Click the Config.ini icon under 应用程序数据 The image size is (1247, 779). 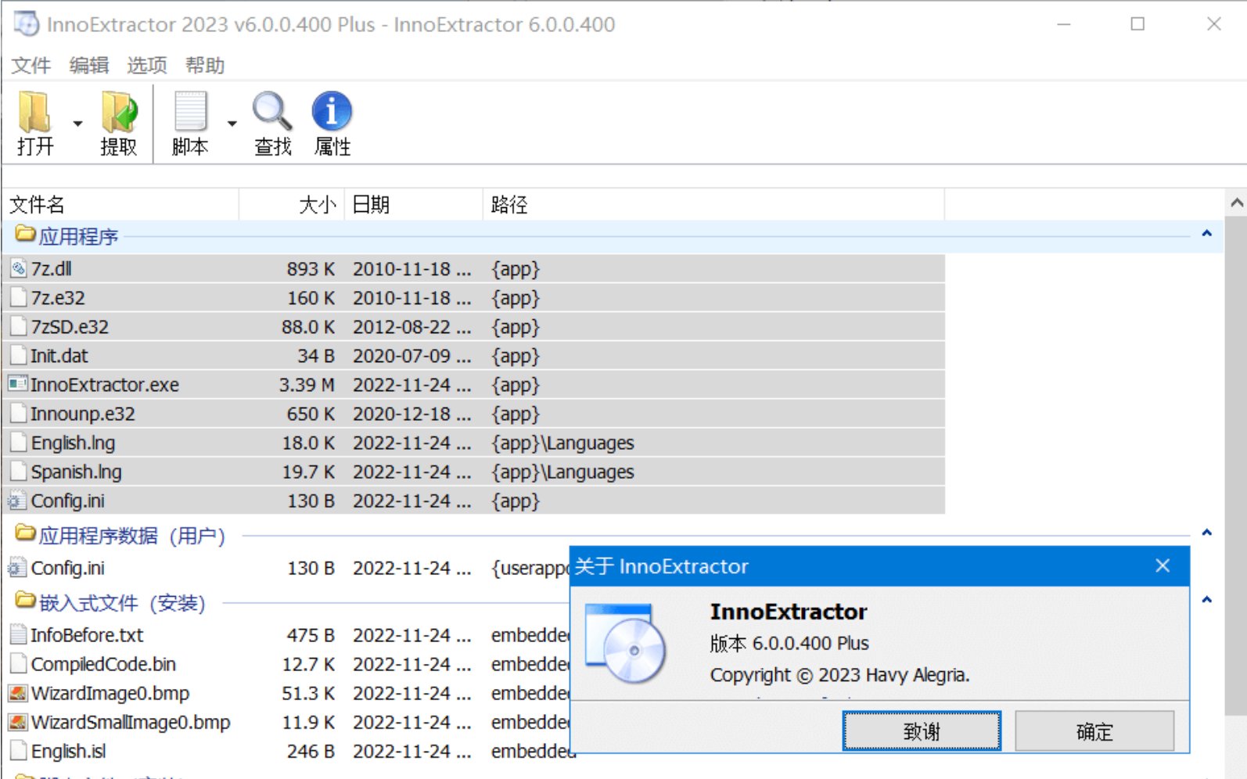pyautogui.click(x=17, y=568)
